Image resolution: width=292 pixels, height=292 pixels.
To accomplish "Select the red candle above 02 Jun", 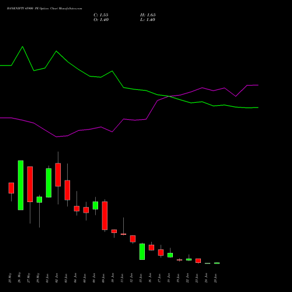I will point(58,175).
